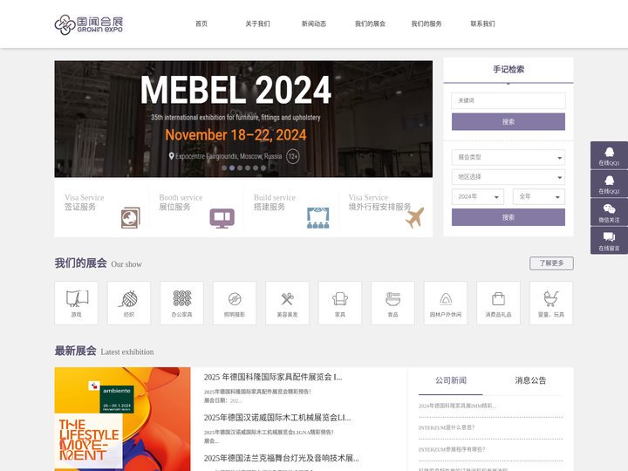This screenshot has width=628, height=471.
Task: Open the 2025年德国汉诺威国际木工机械展览会 link
Action: pos(277,418)
